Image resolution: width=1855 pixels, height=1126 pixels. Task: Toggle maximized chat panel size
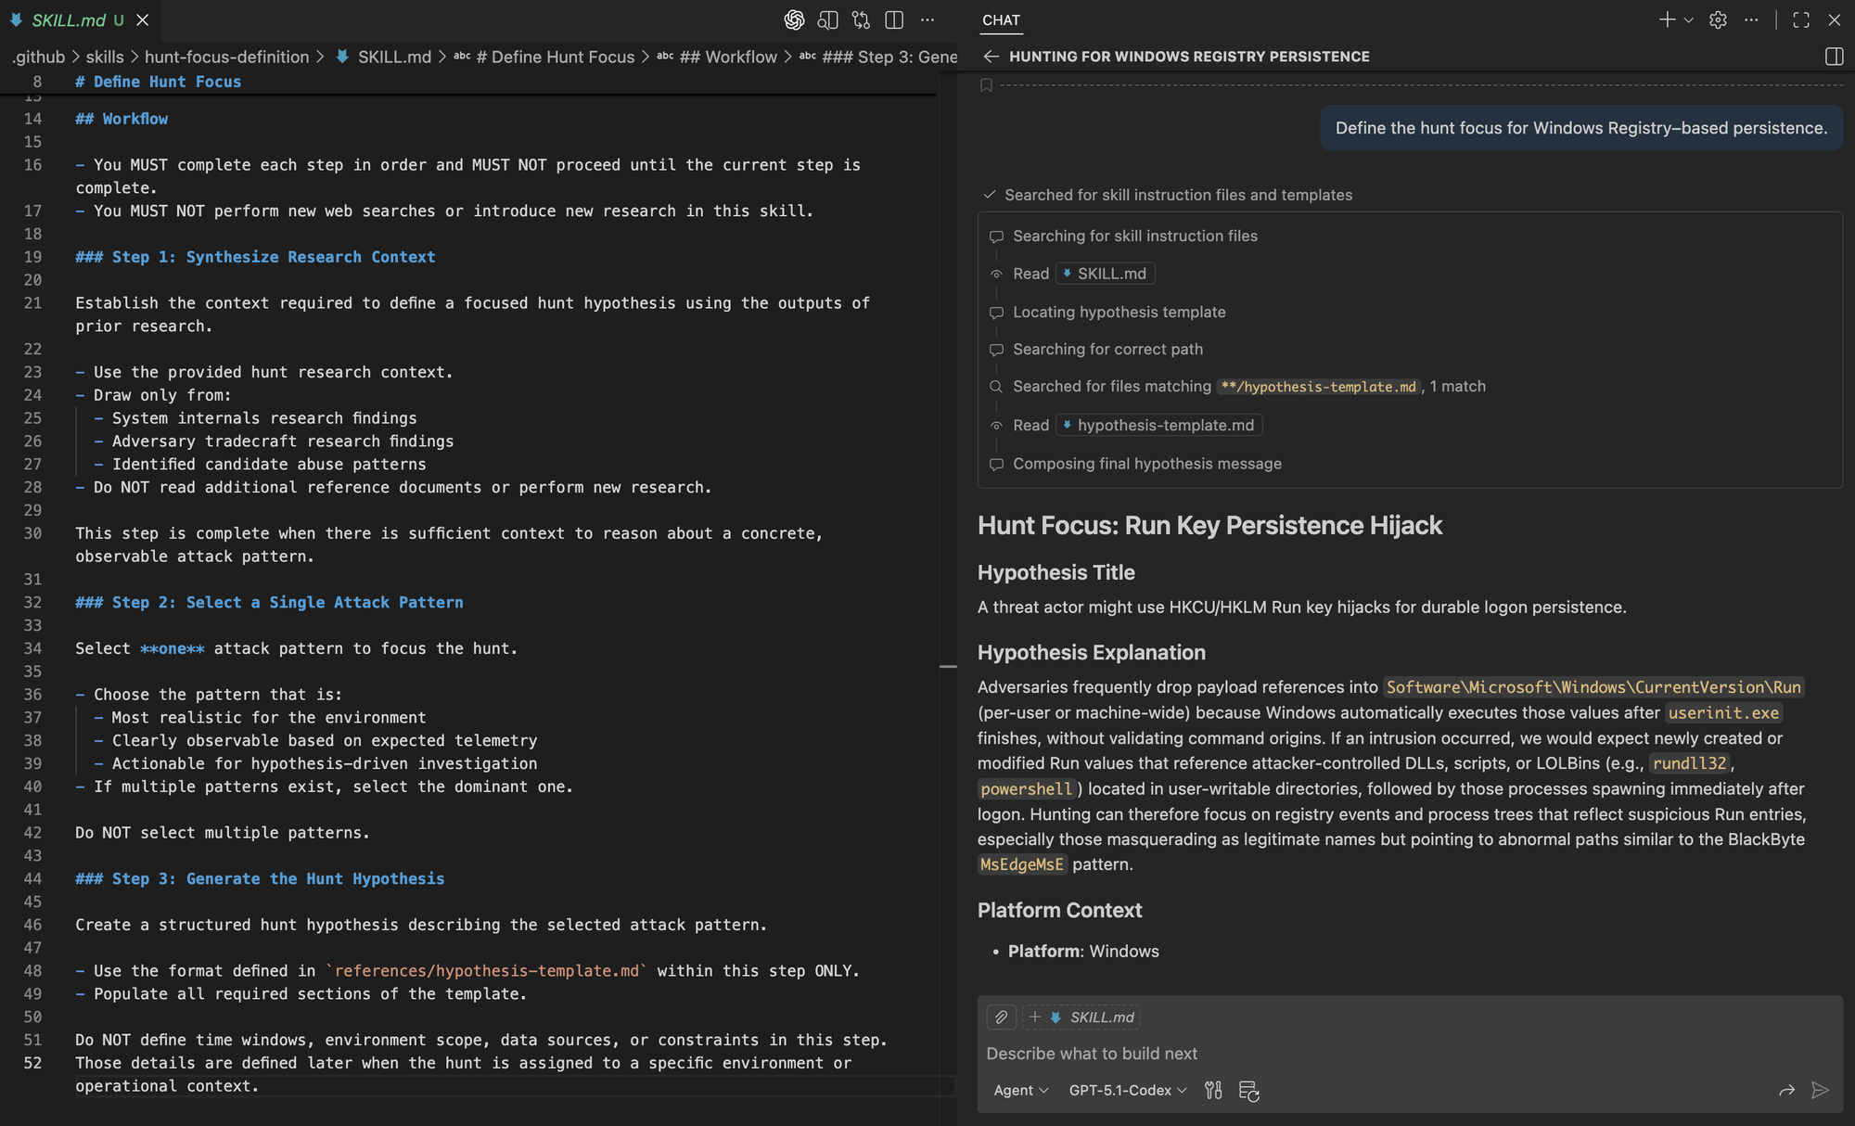click(1801, 19)
